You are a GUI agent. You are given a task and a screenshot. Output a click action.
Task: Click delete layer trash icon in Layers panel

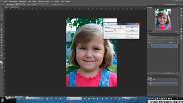(x=176, y=73)
